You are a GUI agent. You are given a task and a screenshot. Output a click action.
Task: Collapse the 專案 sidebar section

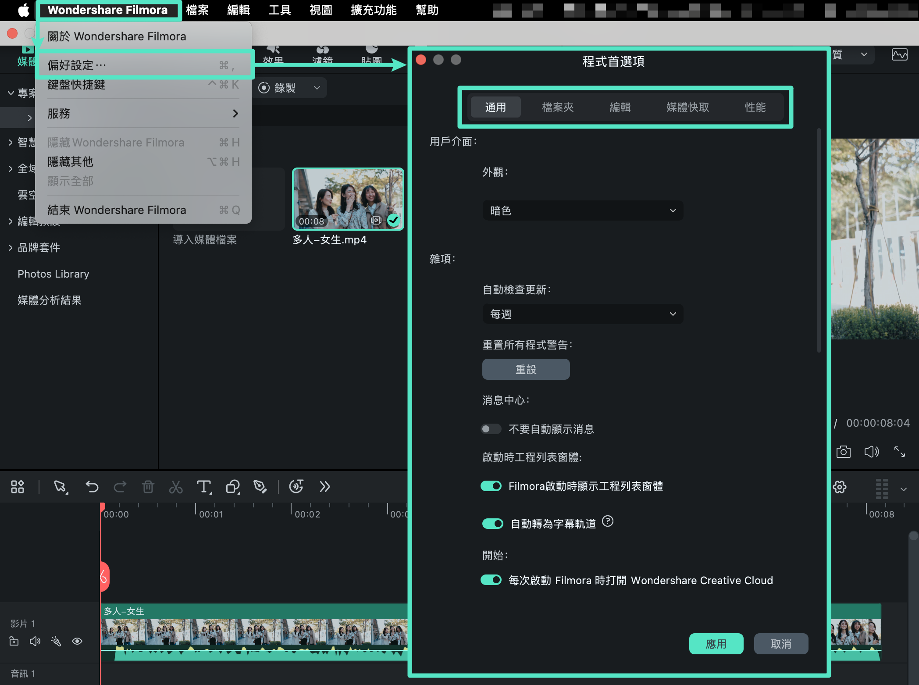[11, 93]
